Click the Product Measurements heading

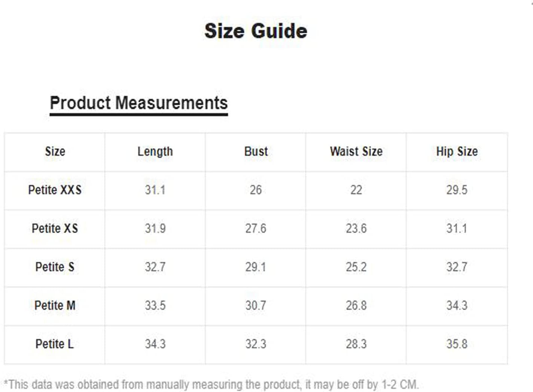pyautogui.click(x=139, y=103)
